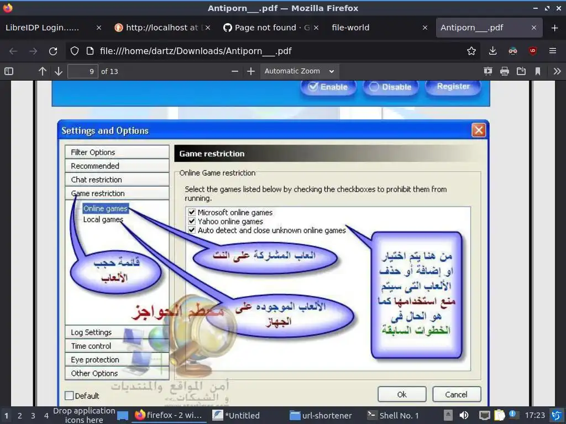The height and width of the screenshot is (424, 566).
Task: Open the Firefox downloads panel
Action: pyautogui.click(x=492, y=51)
